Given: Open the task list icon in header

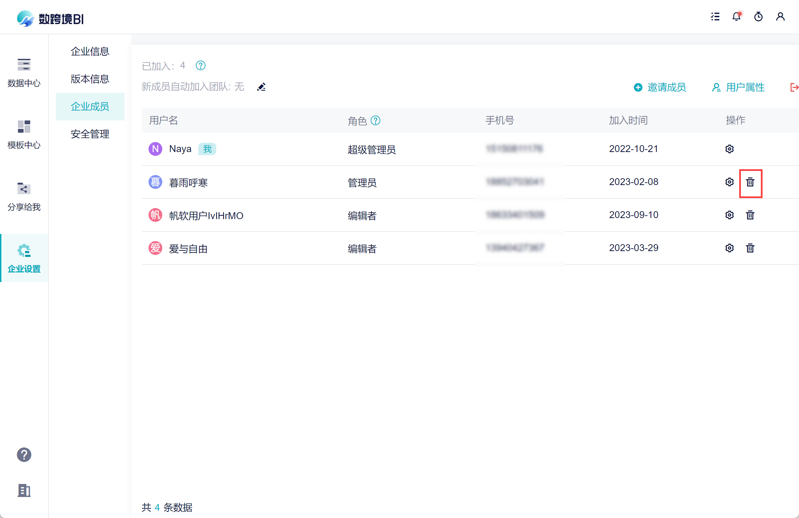Looking at the screenshot, I should point(715,17).
